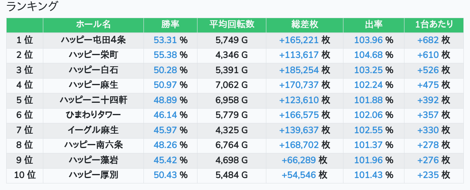The image size is (470, 190).
Task: Select イーグル麻生 hall name
Action: (93, 130)
